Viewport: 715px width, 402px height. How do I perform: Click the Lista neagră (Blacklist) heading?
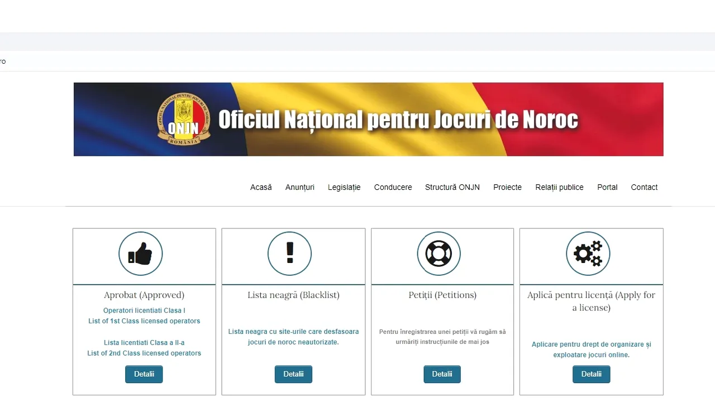point(293,295)
